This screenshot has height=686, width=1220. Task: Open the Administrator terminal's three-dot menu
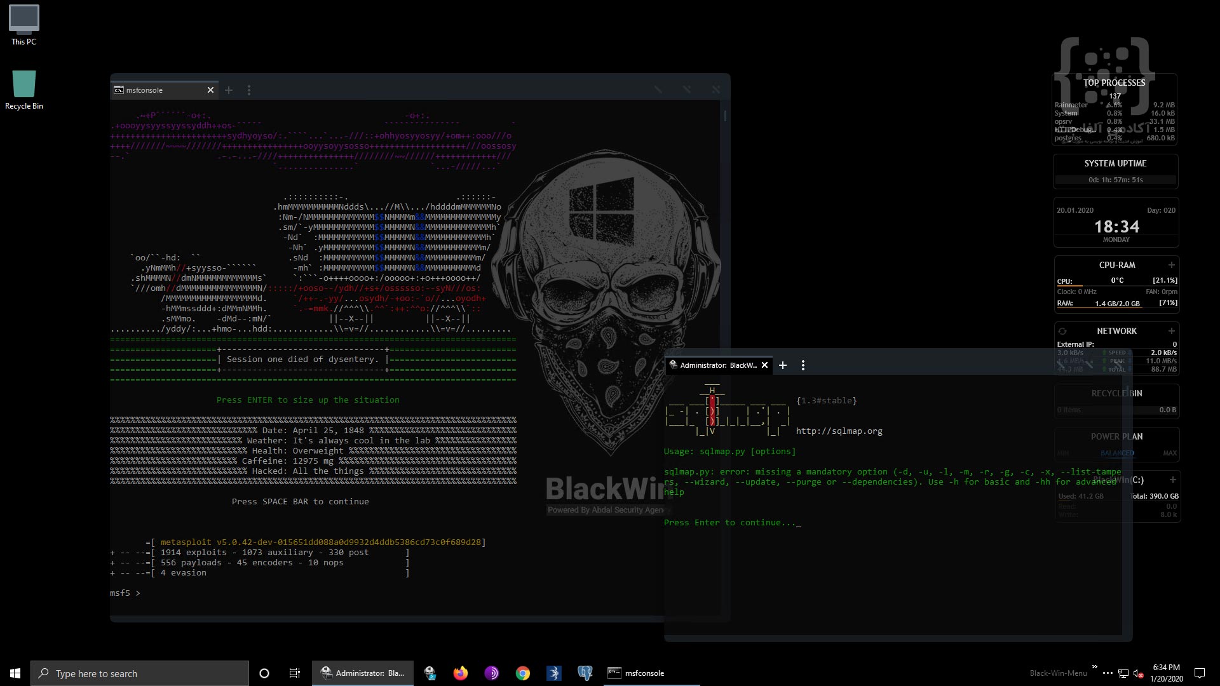[x=803, y=365]
